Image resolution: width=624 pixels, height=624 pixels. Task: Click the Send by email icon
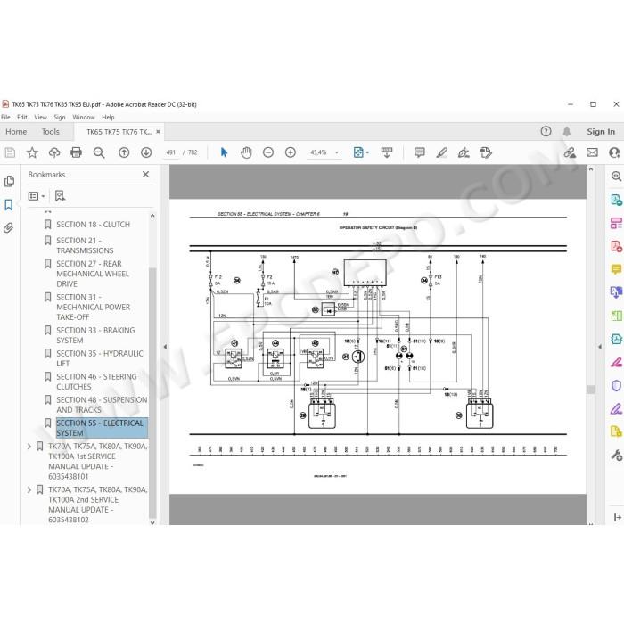click(x=592, y=152)
